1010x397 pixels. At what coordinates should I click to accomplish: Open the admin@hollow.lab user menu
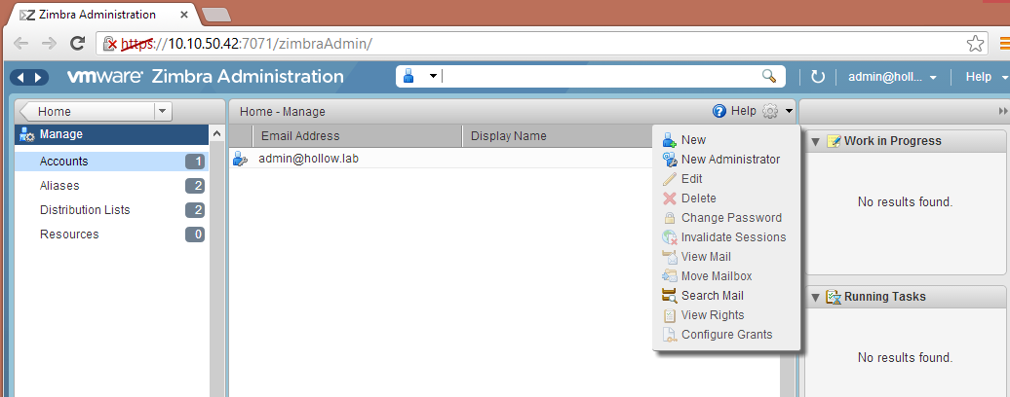[x=892, y=77]
